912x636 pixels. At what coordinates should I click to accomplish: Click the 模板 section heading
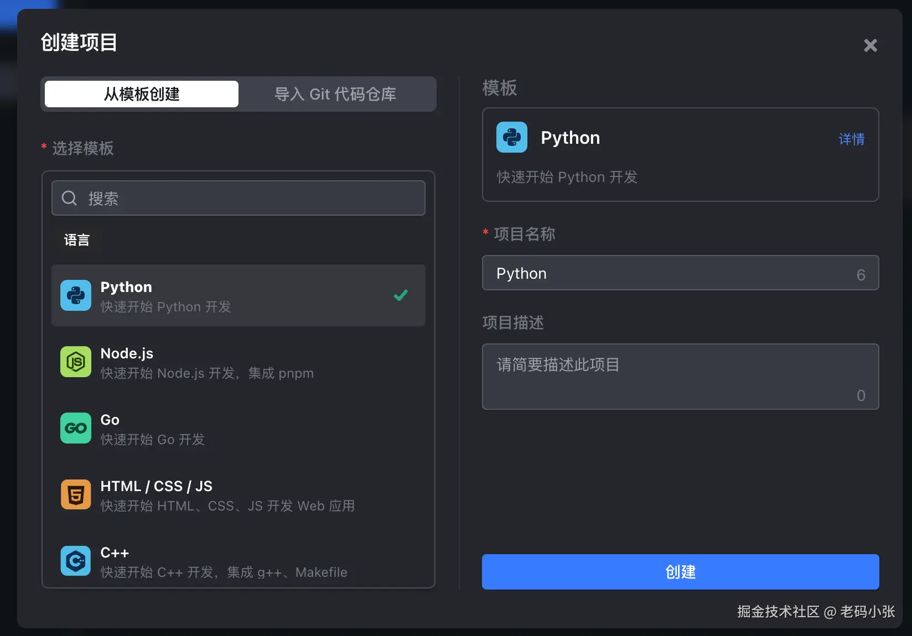(500, 88)
